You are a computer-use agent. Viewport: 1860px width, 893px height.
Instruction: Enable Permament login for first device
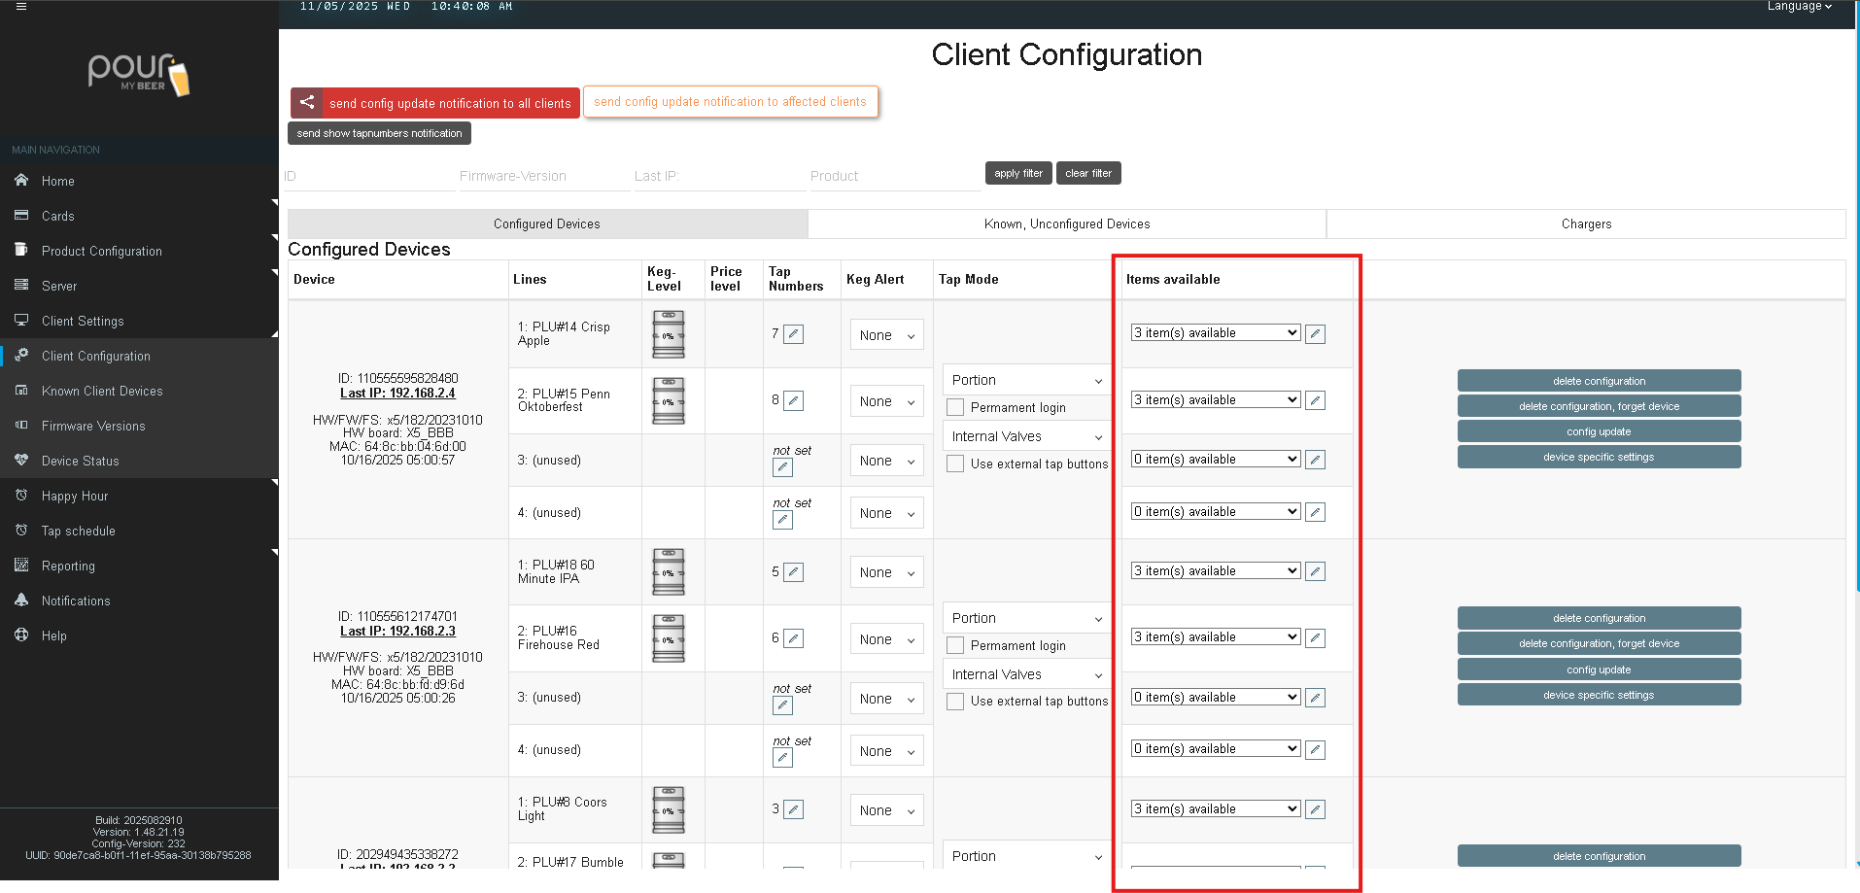click(x=955, y=407)
